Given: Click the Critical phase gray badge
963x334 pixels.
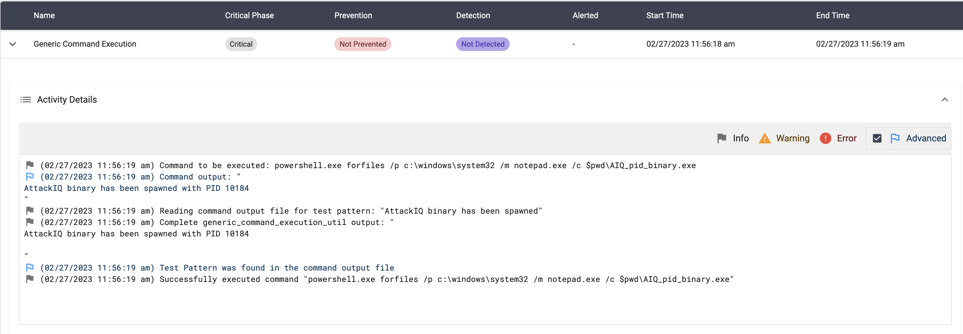Looking at the screenshot, I should [241, 44].
